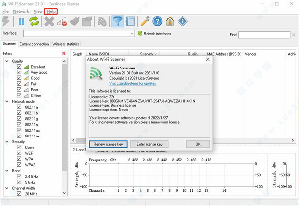The height and width of the screenshot is (206, 299).
Task: Click the blue info diamond icon
Action: click(x=183, y=21)
